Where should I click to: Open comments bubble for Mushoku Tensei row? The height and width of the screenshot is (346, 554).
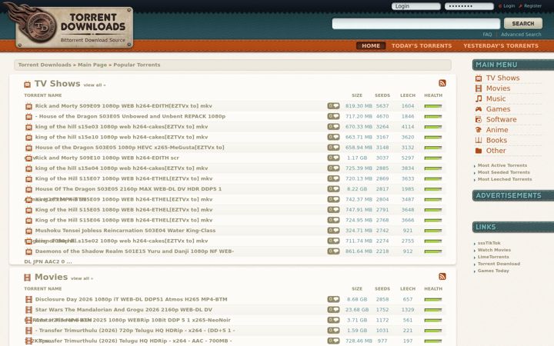[x=333, y=230]
